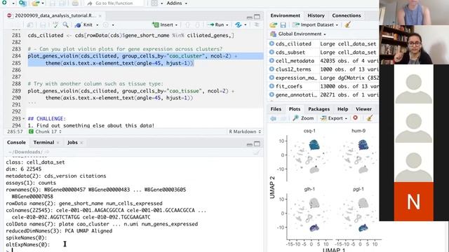Load workspace with folder icon in Environment
The width and height of the screenshot is (449, 252).
pyautogui.click(x=274, y=25)
